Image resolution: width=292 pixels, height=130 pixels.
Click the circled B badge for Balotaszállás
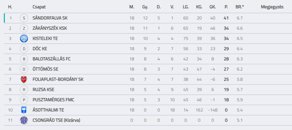coord(24,59)
